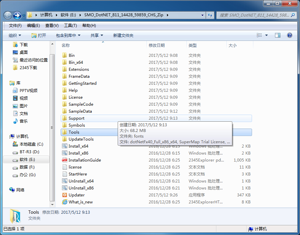Open the recent pages dropdown beside Forward

point(24,15)
